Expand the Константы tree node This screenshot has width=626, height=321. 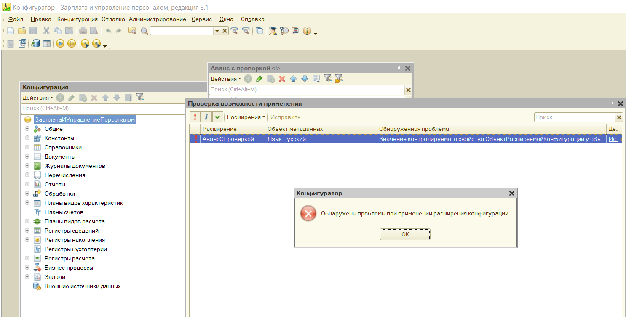click(x=27, y=138)
